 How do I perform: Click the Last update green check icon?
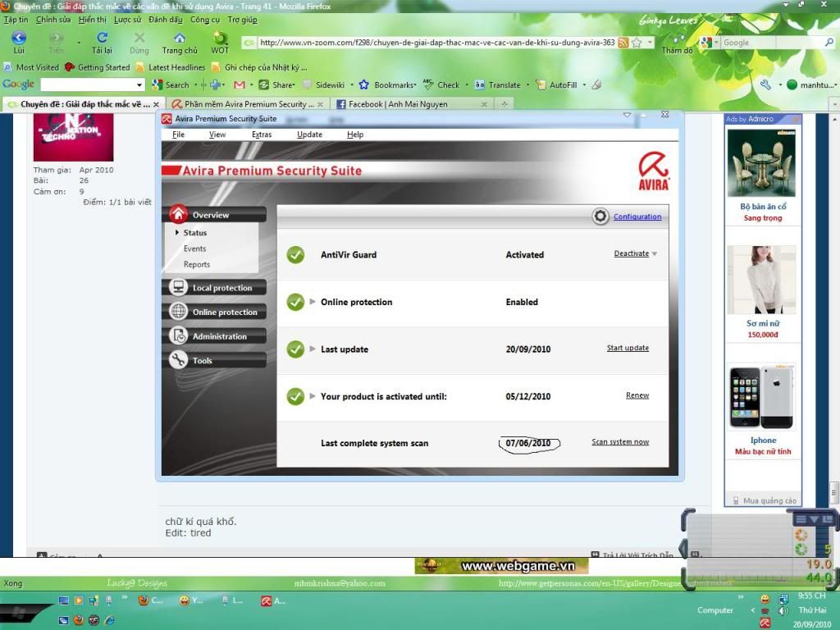pyautogui.click(x=295, y=349)
